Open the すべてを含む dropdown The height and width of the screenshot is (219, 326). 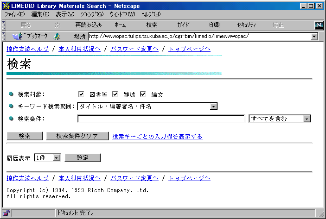[280, 119]
